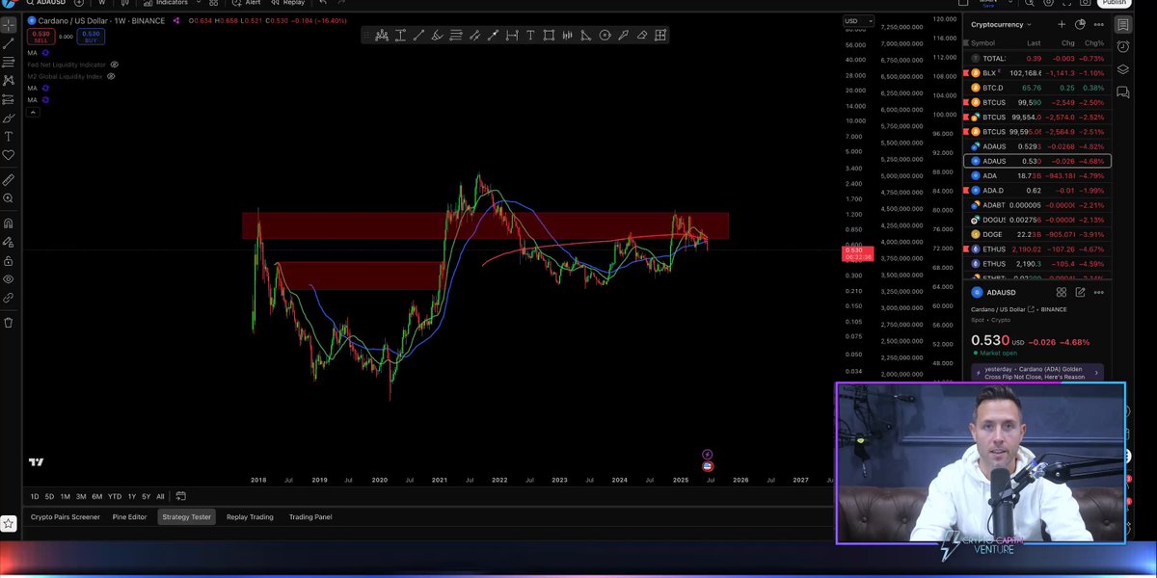Select the BTC.D row in watchlist
1157x578 pixels.
pos(1037,88)
